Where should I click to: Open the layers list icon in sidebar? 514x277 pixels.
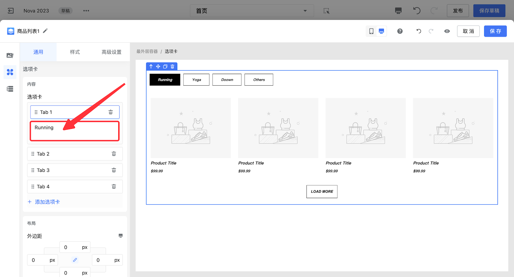[x=10, y=89]
